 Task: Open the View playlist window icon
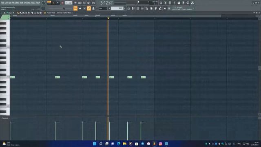[x=129, y=8]
